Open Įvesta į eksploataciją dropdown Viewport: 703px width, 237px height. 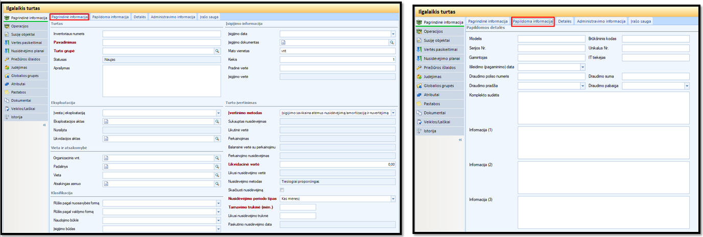tap(217, 113)
